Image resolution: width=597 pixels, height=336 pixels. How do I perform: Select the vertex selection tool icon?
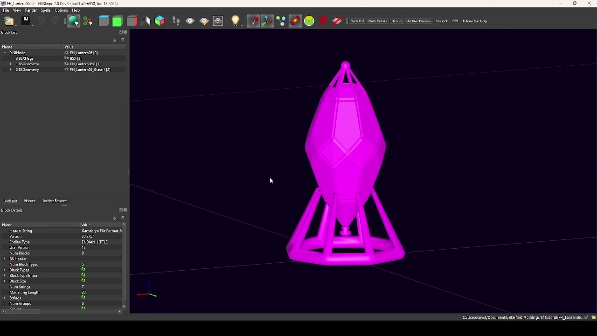(x=88, y=21)
